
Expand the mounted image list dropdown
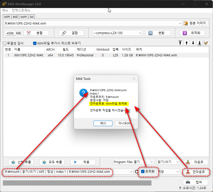(131, 172)
